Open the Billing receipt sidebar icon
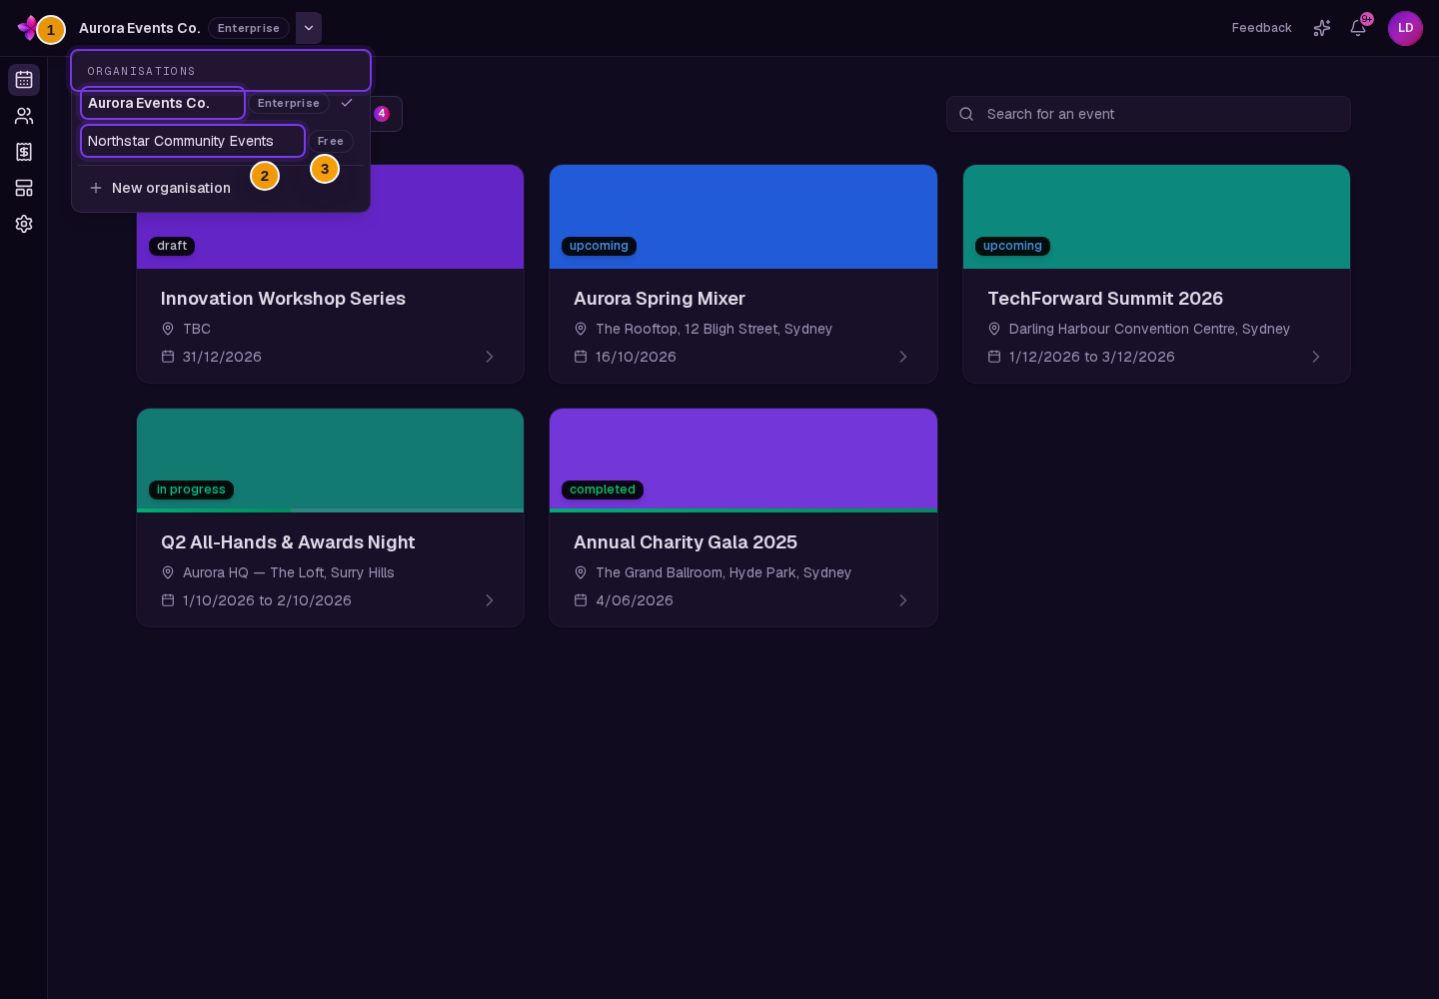The width and height of the screenshot is (1439, 999). [24, 152]
